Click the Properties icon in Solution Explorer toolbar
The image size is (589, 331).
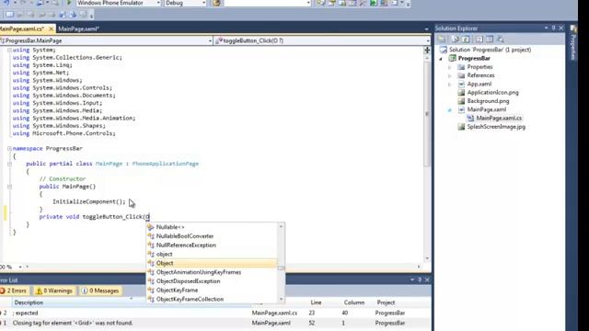click(x=442, y=39)
